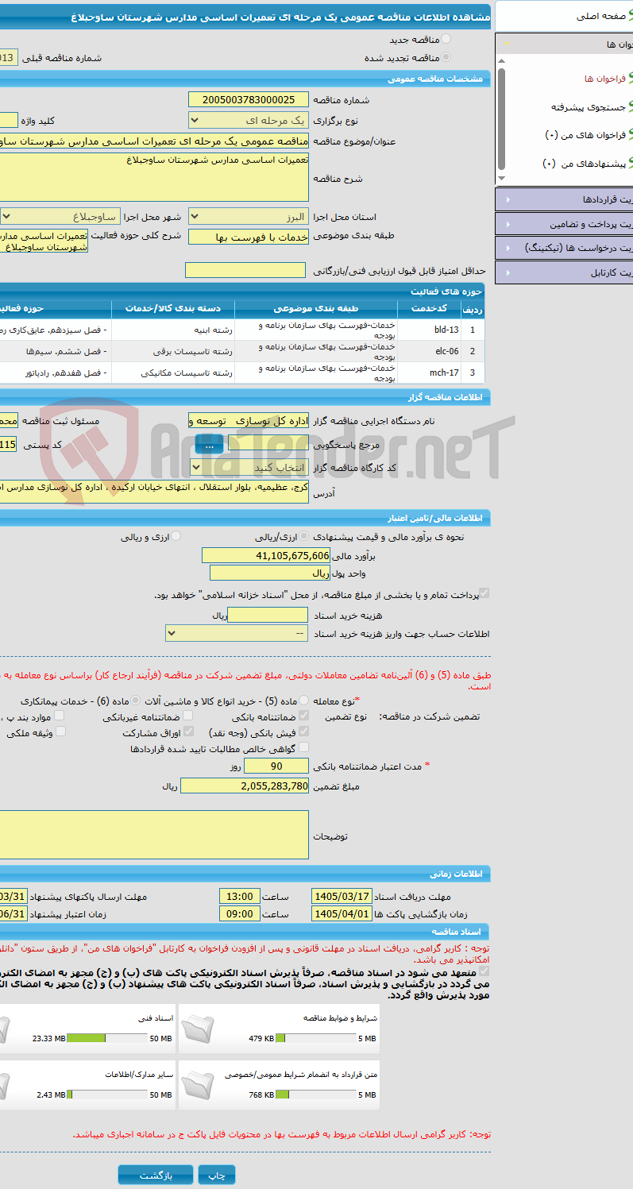Click the حداقل امتیاز ارزیابی فنی field
This screenshot has height=1189, width=633.
pos(245,271)
